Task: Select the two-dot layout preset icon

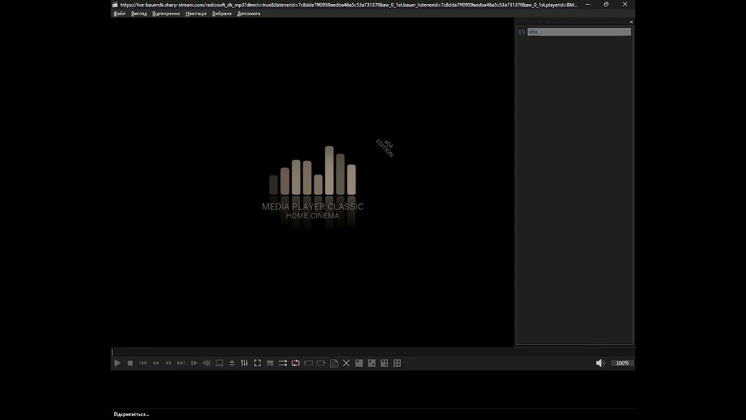Action: [x=372, y=363]
